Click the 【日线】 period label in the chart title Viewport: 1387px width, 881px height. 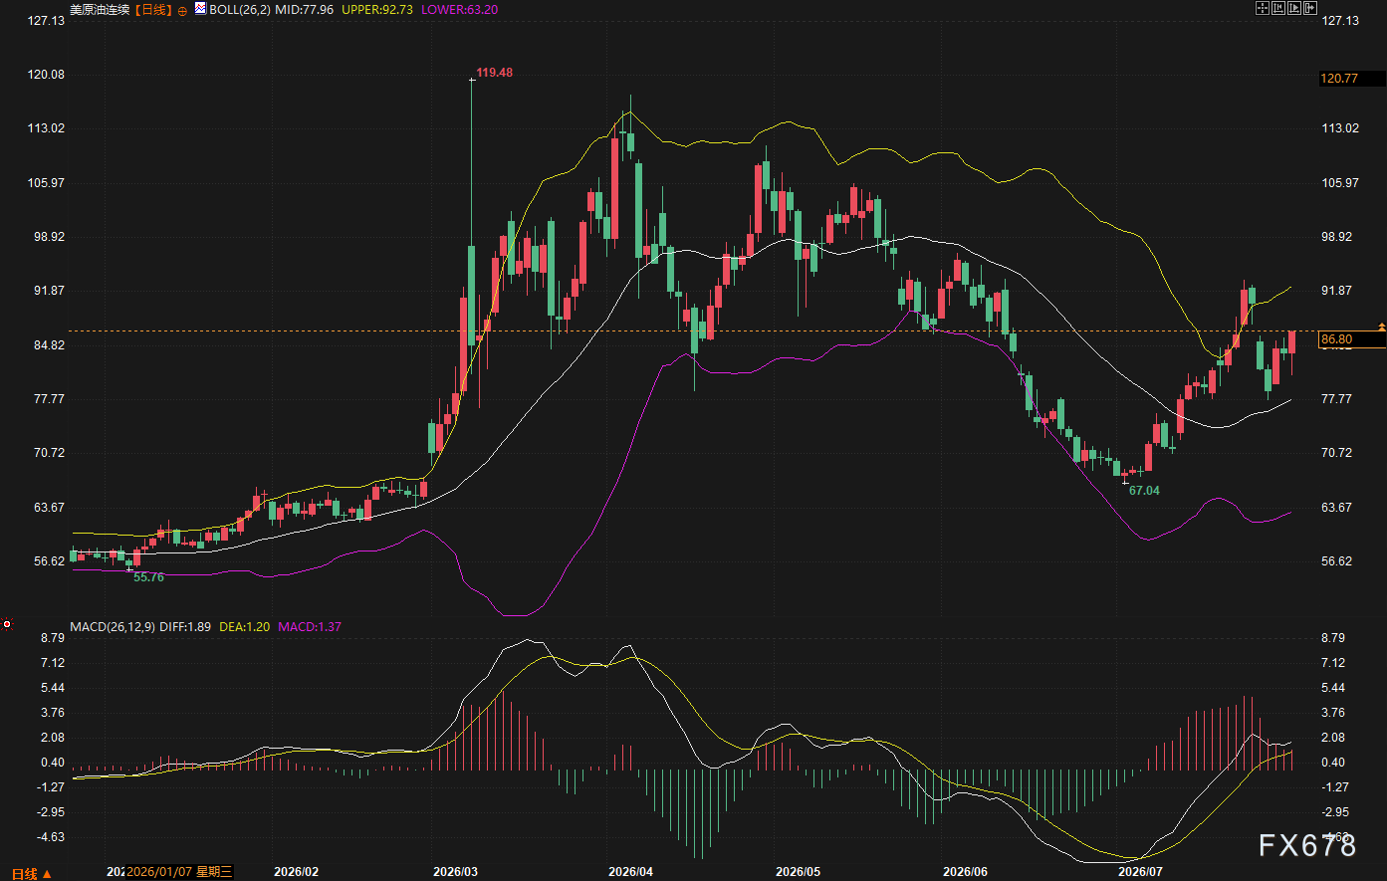(152, 9)
